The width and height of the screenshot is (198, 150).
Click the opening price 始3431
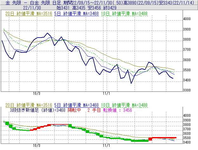pyautogui.click(x=63, y=8)
